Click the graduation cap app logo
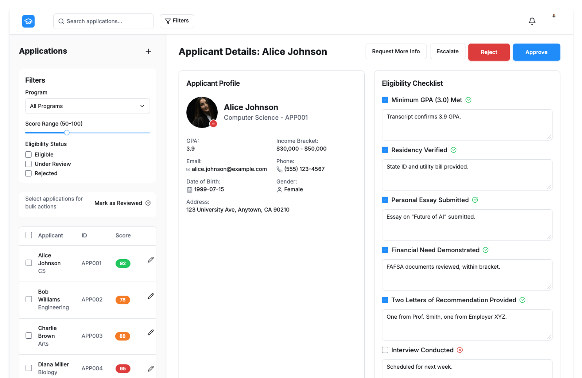 click(x=28, y=21)
